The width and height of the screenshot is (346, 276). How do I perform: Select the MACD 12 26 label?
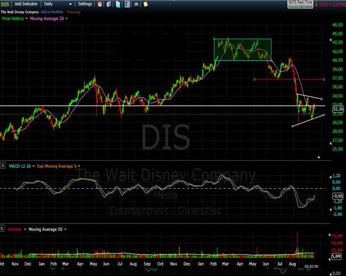20,166
